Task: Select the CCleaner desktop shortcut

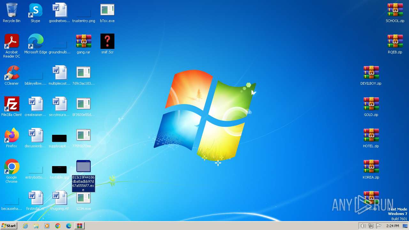Action: tap(12, 73)
